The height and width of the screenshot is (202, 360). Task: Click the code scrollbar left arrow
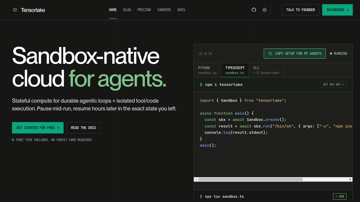click(x=196, y=180)
